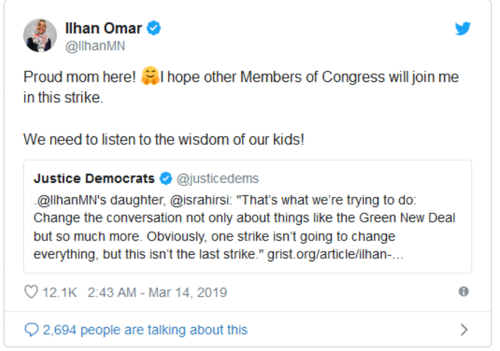Click the @IlhanMN's mention in quote
The image size is (500, 351).
click(70, 200)
